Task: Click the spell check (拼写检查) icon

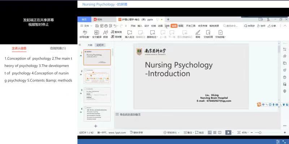Action: [85, 33]
